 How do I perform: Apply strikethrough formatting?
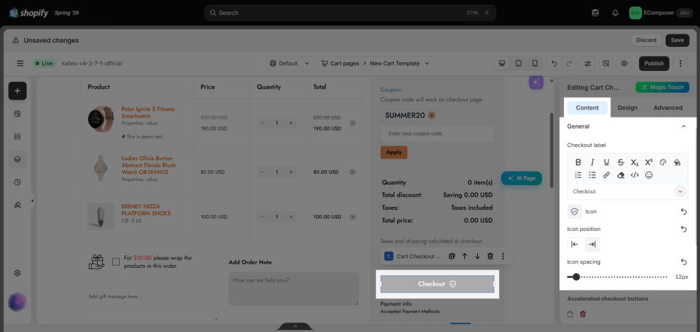tap(621, 162)
